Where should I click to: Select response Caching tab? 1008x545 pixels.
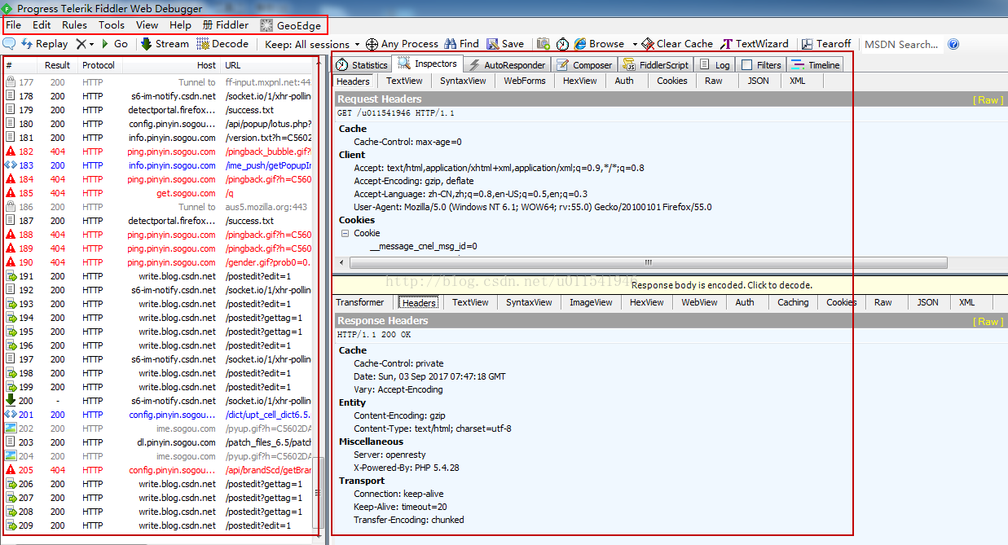(793, 302)
